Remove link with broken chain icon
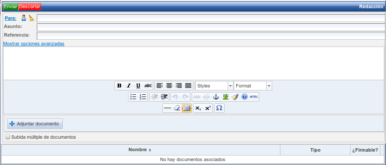 [206, 97]
